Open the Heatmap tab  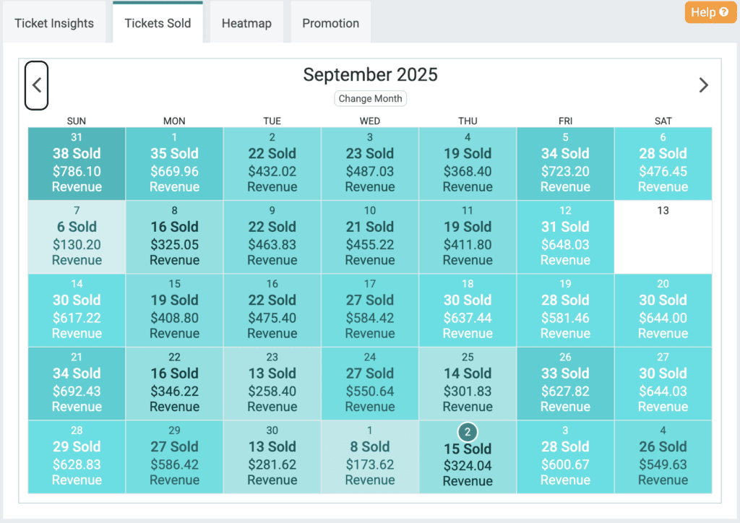coord(246,23)
